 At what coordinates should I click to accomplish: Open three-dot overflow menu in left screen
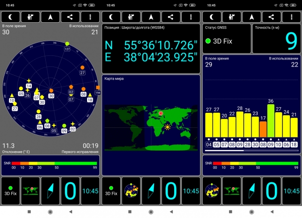pyautogui.click(x=90, y=17)
